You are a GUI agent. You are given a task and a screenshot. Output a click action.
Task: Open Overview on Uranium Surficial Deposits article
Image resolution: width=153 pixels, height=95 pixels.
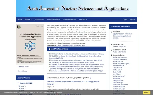[x=77, y=71]
